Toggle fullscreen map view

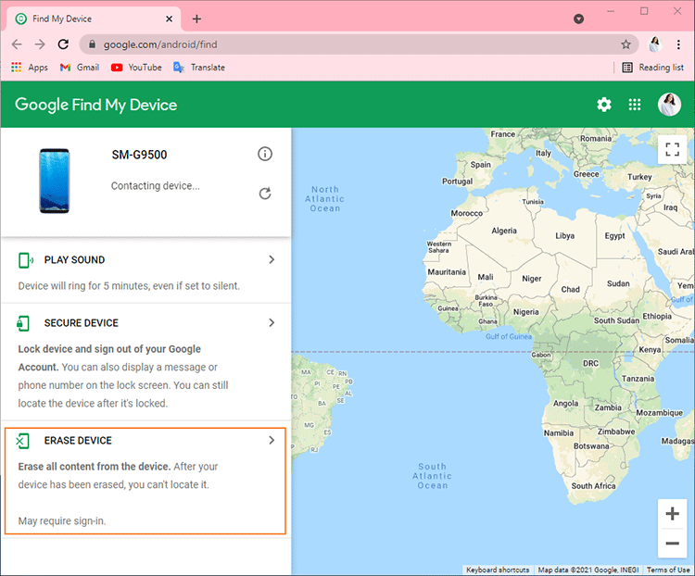coord(673,149)
